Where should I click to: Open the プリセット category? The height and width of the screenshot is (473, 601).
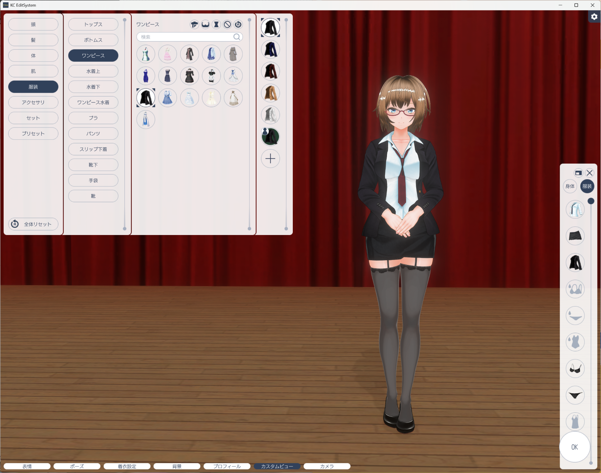[x=33, y=133]
